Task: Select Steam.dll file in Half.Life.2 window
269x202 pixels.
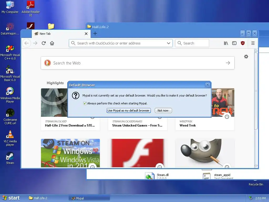Action: (157, 176)
